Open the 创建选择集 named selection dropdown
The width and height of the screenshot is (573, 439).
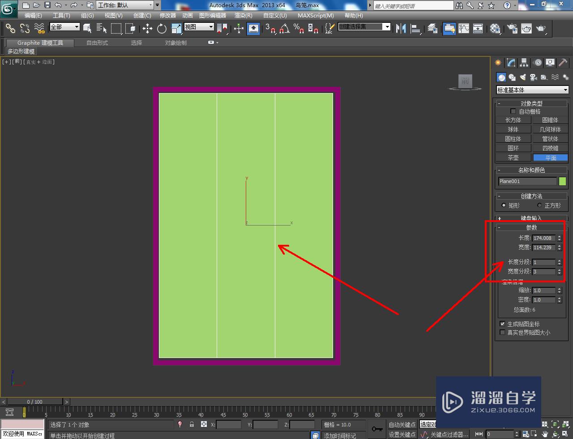[x=364, y=27]
